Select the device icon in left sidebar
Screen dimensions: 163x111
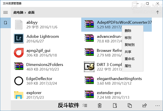(6, 23)
